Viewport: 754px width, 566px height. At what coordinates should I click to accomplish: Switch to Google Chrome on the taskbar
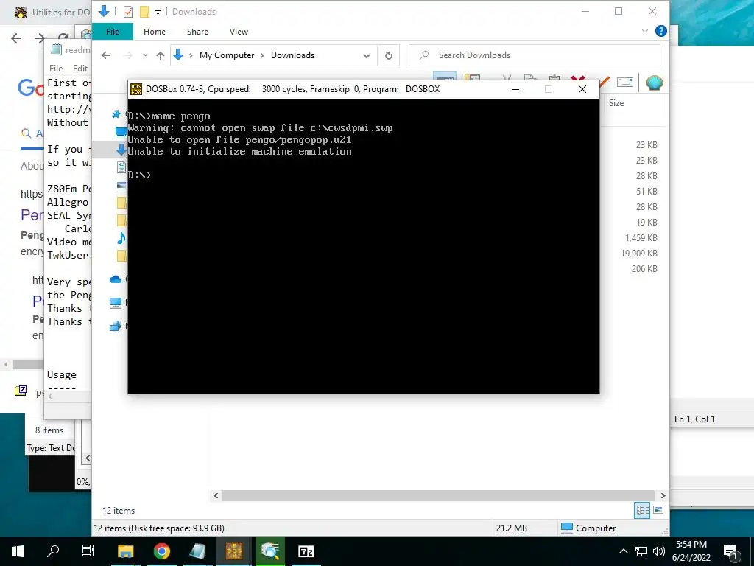161,551
